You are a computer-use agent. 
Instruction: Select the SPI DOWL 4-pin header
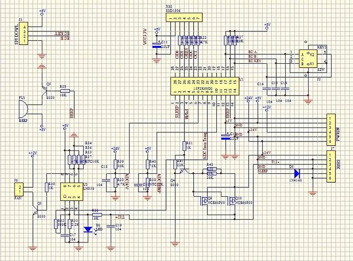pyautogui.click(x=23, y=33)
